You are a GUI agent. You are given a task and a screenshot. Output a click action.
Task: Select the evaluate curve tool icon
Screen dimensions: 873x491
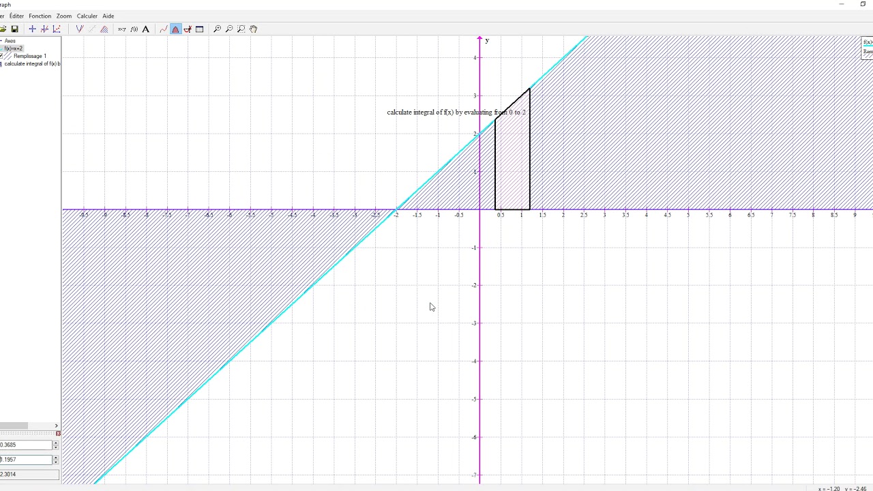pos(164,29)
